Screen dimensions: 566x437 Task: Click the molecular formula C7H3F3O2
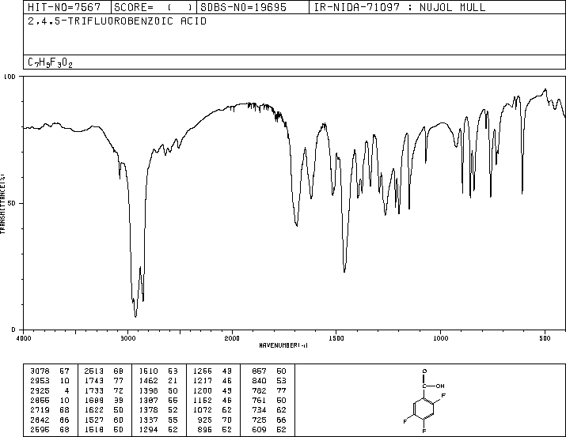click(50, 62)
